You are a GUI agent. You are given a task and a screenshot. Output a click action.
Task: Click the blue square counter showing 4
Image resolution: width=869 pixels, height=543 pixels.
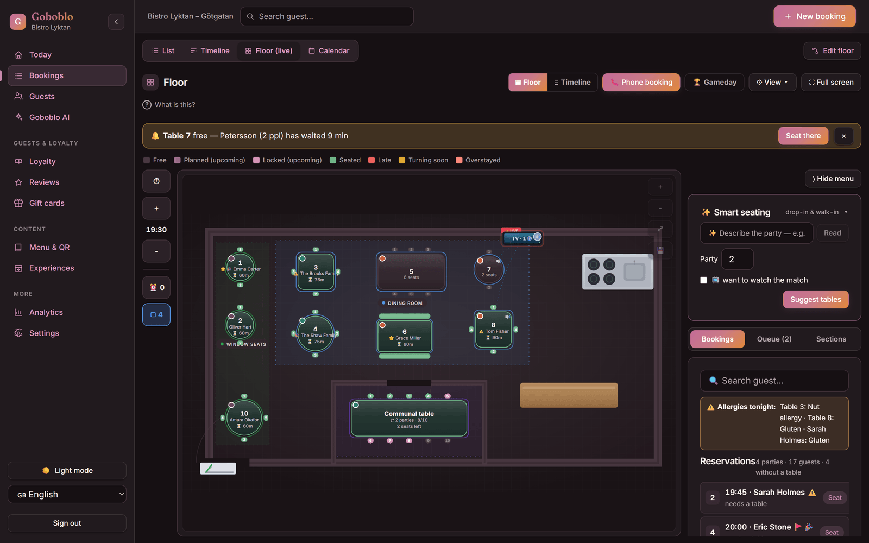(156, 315)
